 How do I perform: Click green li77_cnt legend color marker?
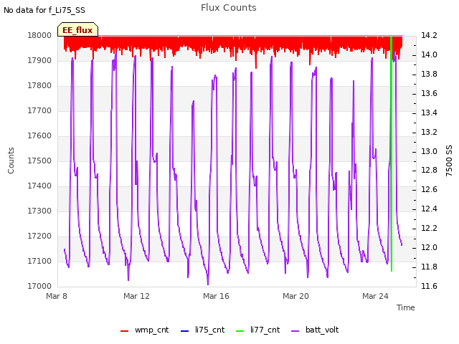click(x=240, y=331)
